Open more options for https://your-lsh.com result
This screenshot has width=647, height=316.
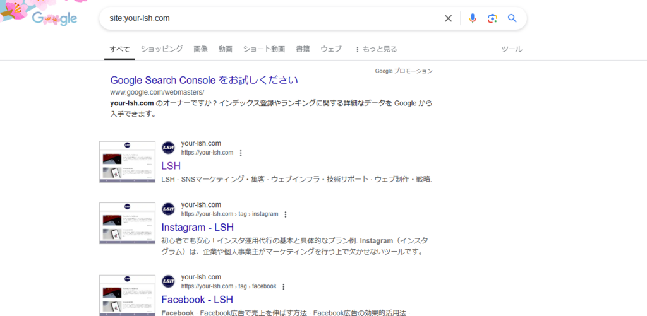tap(241, 153)
